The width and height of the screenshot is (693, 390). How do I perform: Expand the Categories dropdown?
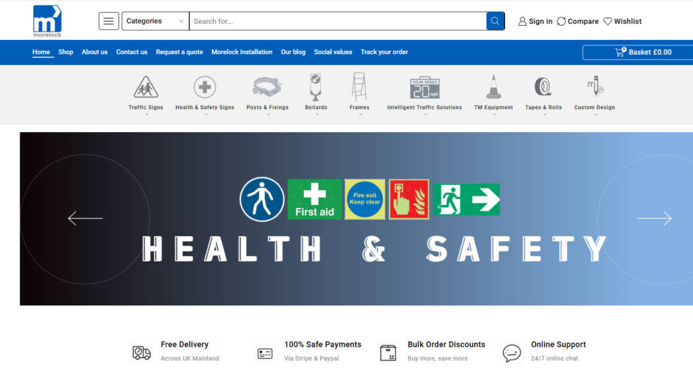click(x=155, y=21)
